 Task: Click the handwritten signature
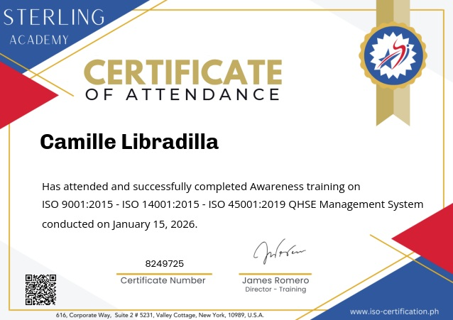(x=279, y=252)
